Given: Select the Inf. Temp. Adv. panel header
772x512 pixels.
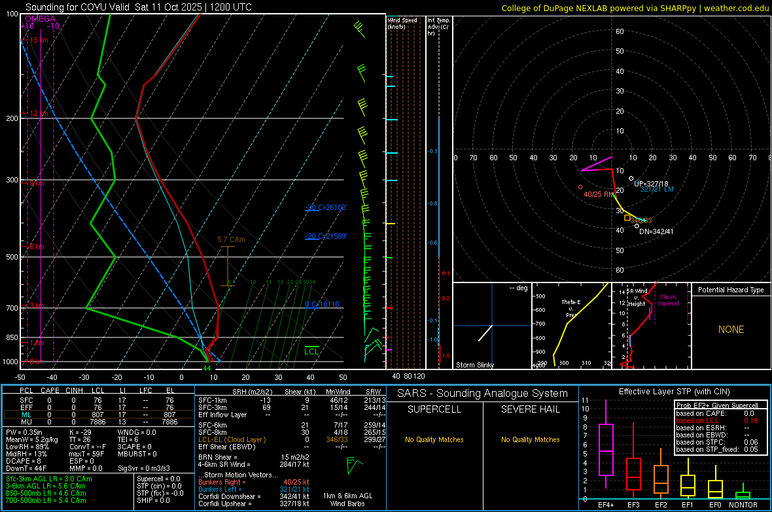Looking at the screenshot, I should [x=438, y=27].
